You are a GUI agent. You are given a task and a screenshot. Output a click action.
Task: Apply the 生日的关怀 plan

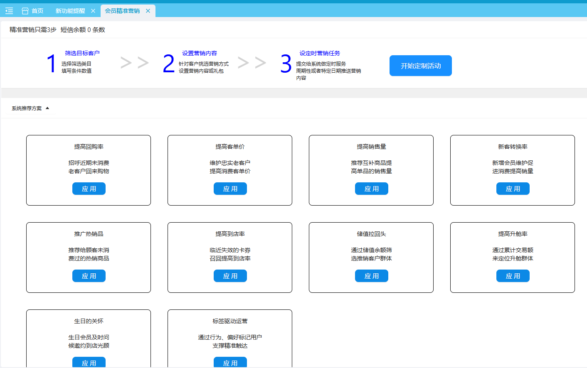tap(89, 362)
